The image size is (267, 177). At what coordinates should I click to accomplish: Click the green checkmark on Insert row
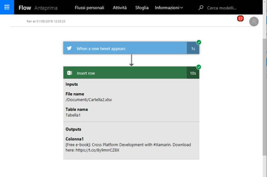[198, 67]
